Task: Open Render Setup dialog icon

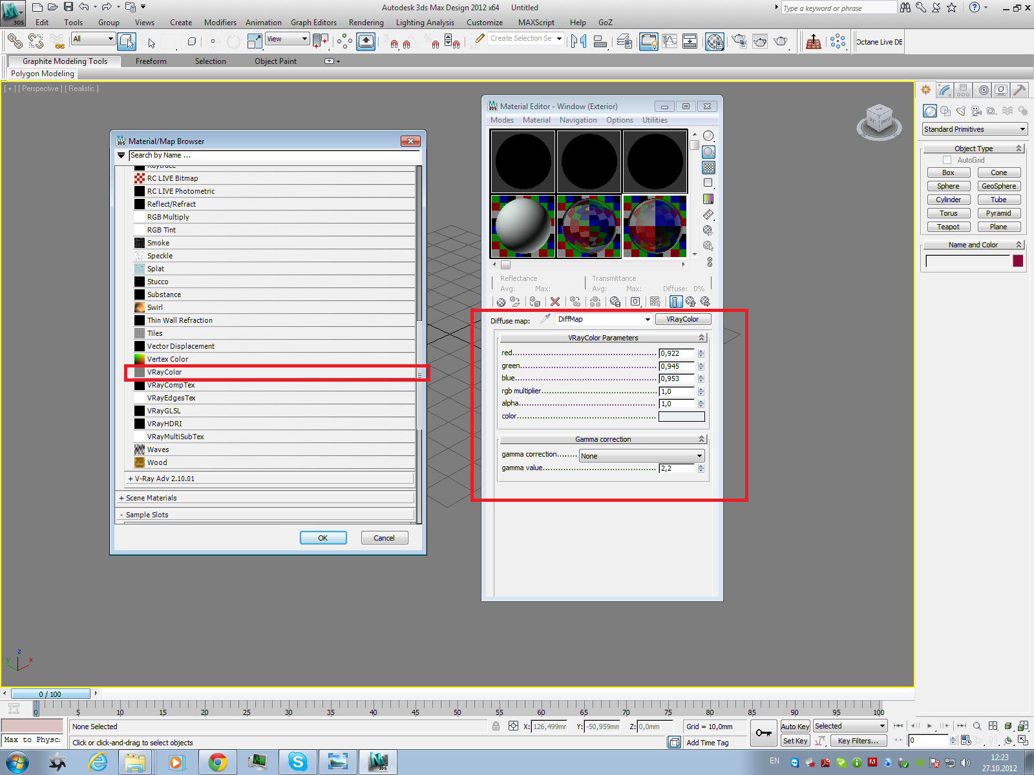Action: (739, 42)
